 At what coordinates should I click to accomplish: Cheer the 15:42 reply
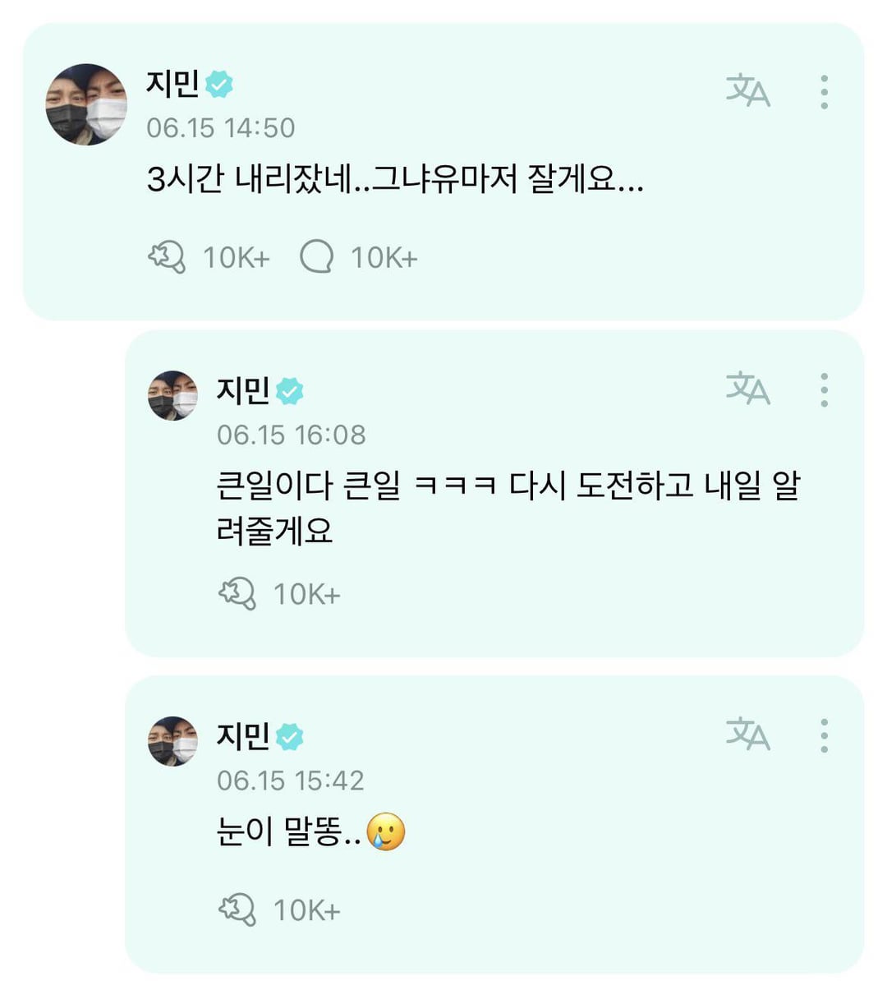237,910
